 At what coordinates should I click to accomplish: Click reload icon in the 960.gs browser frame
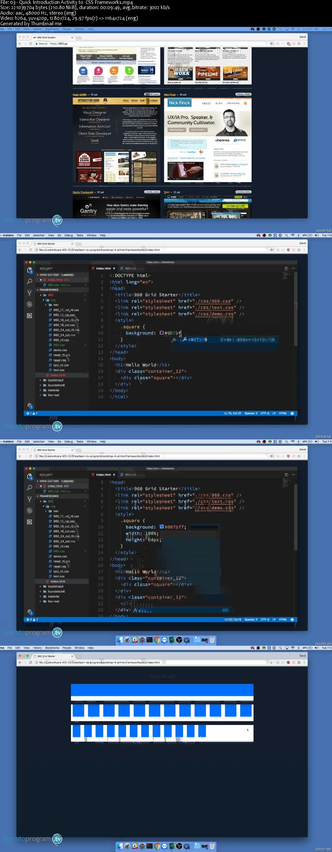pyautogui.click(x=30, y=44)
